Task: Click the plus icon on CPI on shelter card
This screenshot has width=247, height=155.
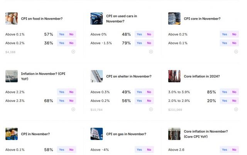Action: click(x=151, y=109)
